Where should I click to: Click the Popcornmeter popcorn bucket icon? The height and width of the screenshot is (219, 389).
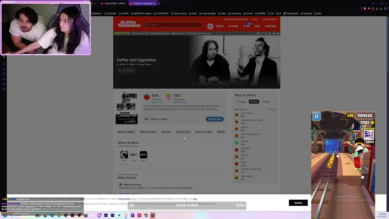pos(169,97)
